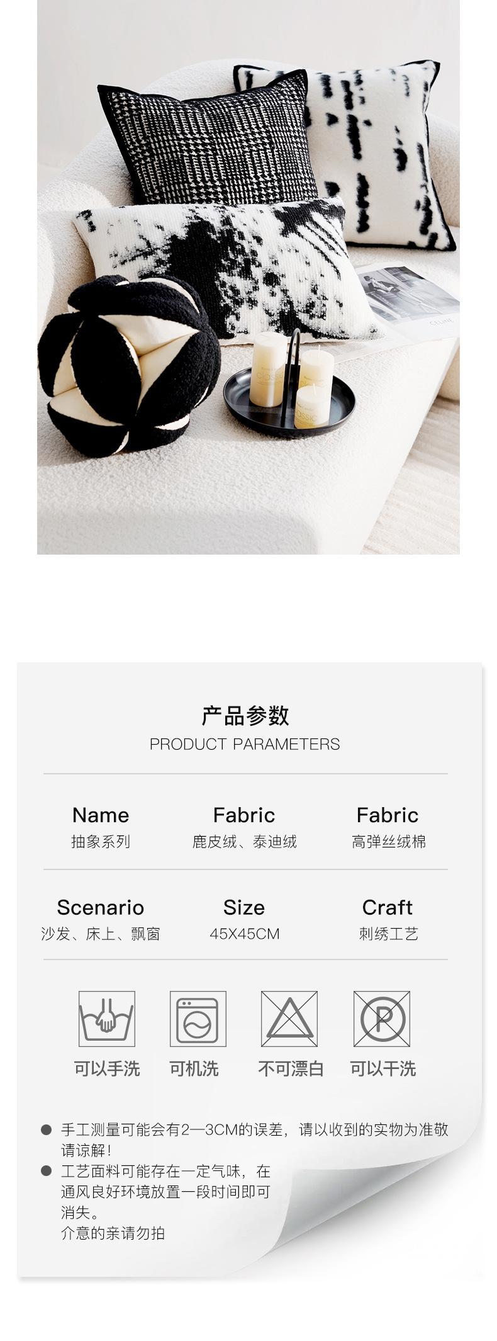Click the dry clean P icon
Viewport: 497px width, 1341px height.
(x=382, y=1019)
